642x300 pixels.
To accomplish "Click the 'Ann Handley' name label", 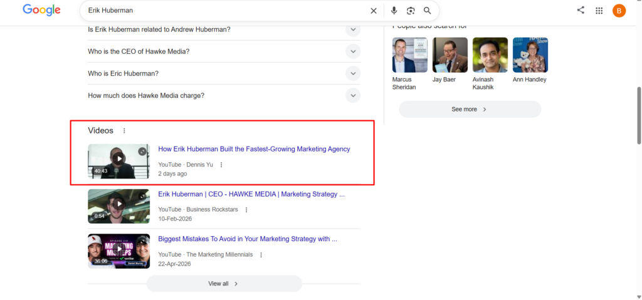I will coord(530,80).
